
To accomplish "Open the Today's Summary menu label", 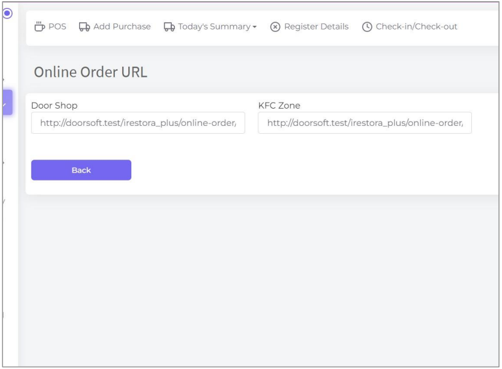I will pyautogui.click(x=214, y=27).
